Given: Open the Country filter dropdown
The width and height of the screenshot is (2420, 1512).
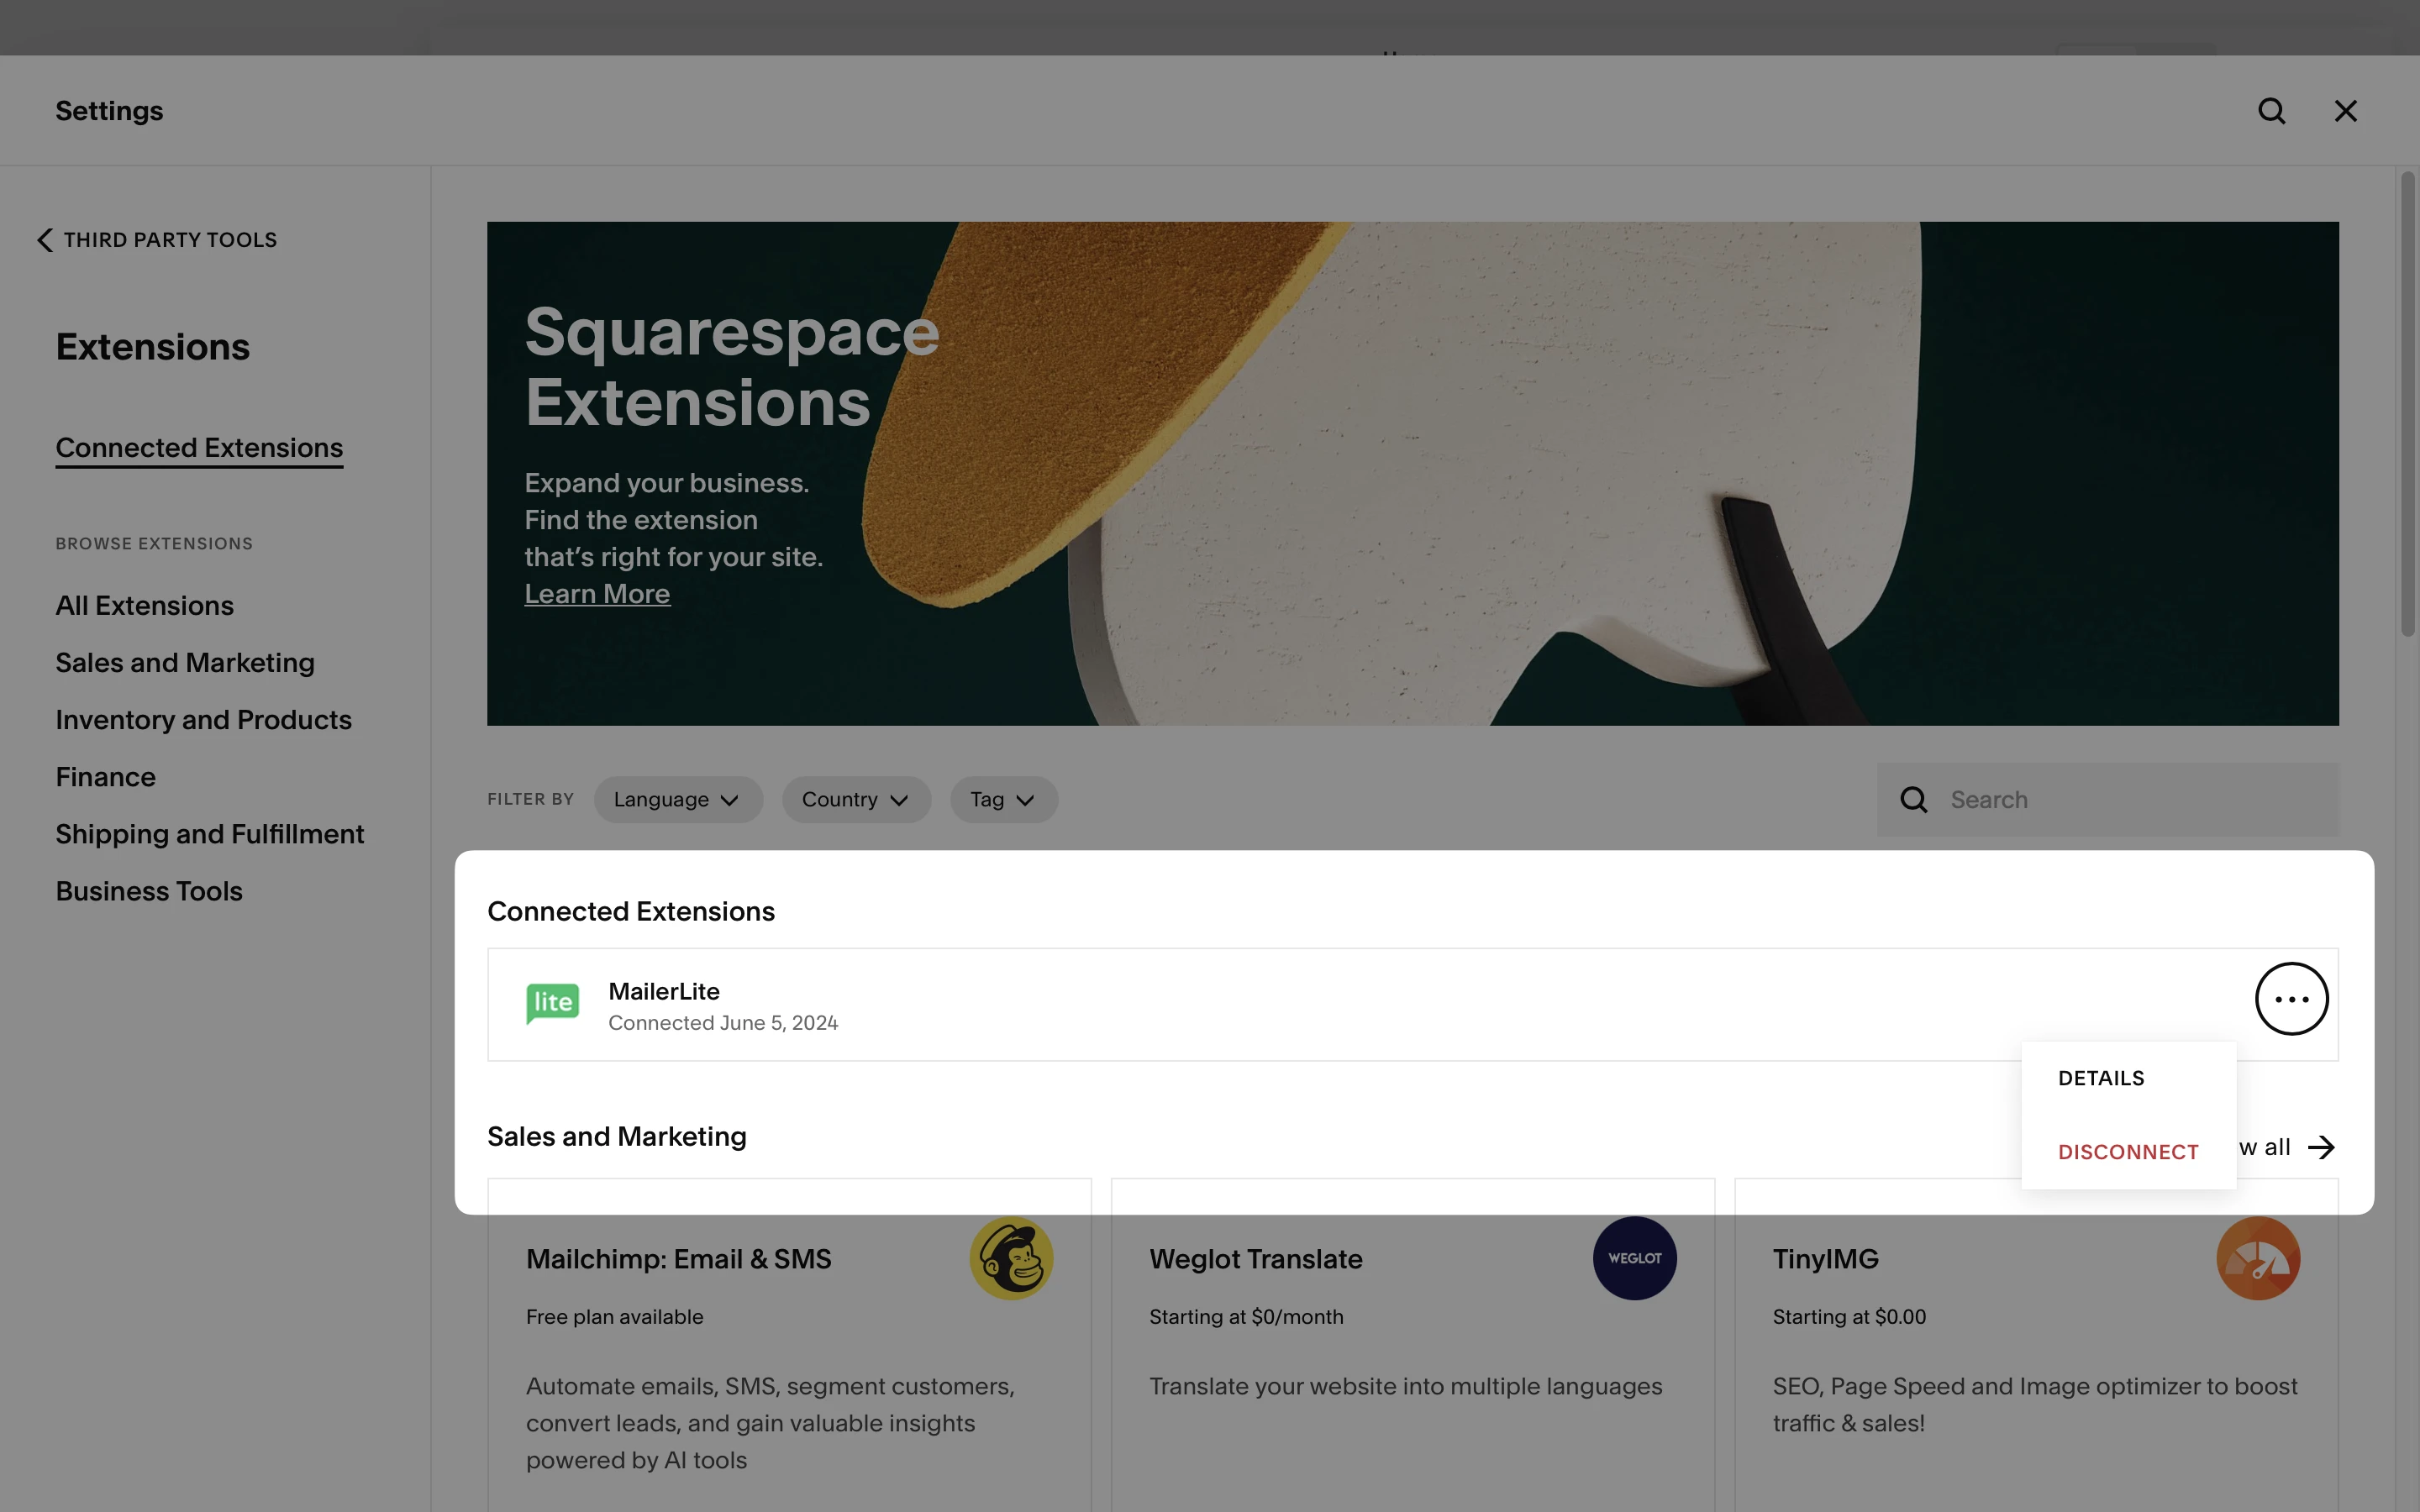Looking at the screenshot, I should tap(855, 800).
